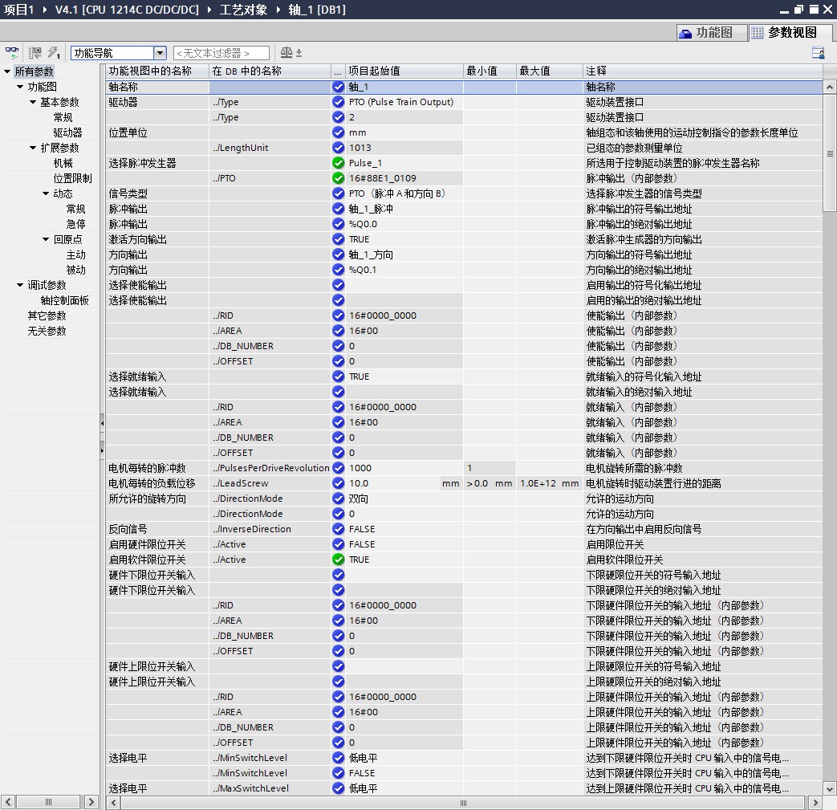
Task: Click the status icon in the 激活方向输出 row
Action: click(x=338, y=239)
